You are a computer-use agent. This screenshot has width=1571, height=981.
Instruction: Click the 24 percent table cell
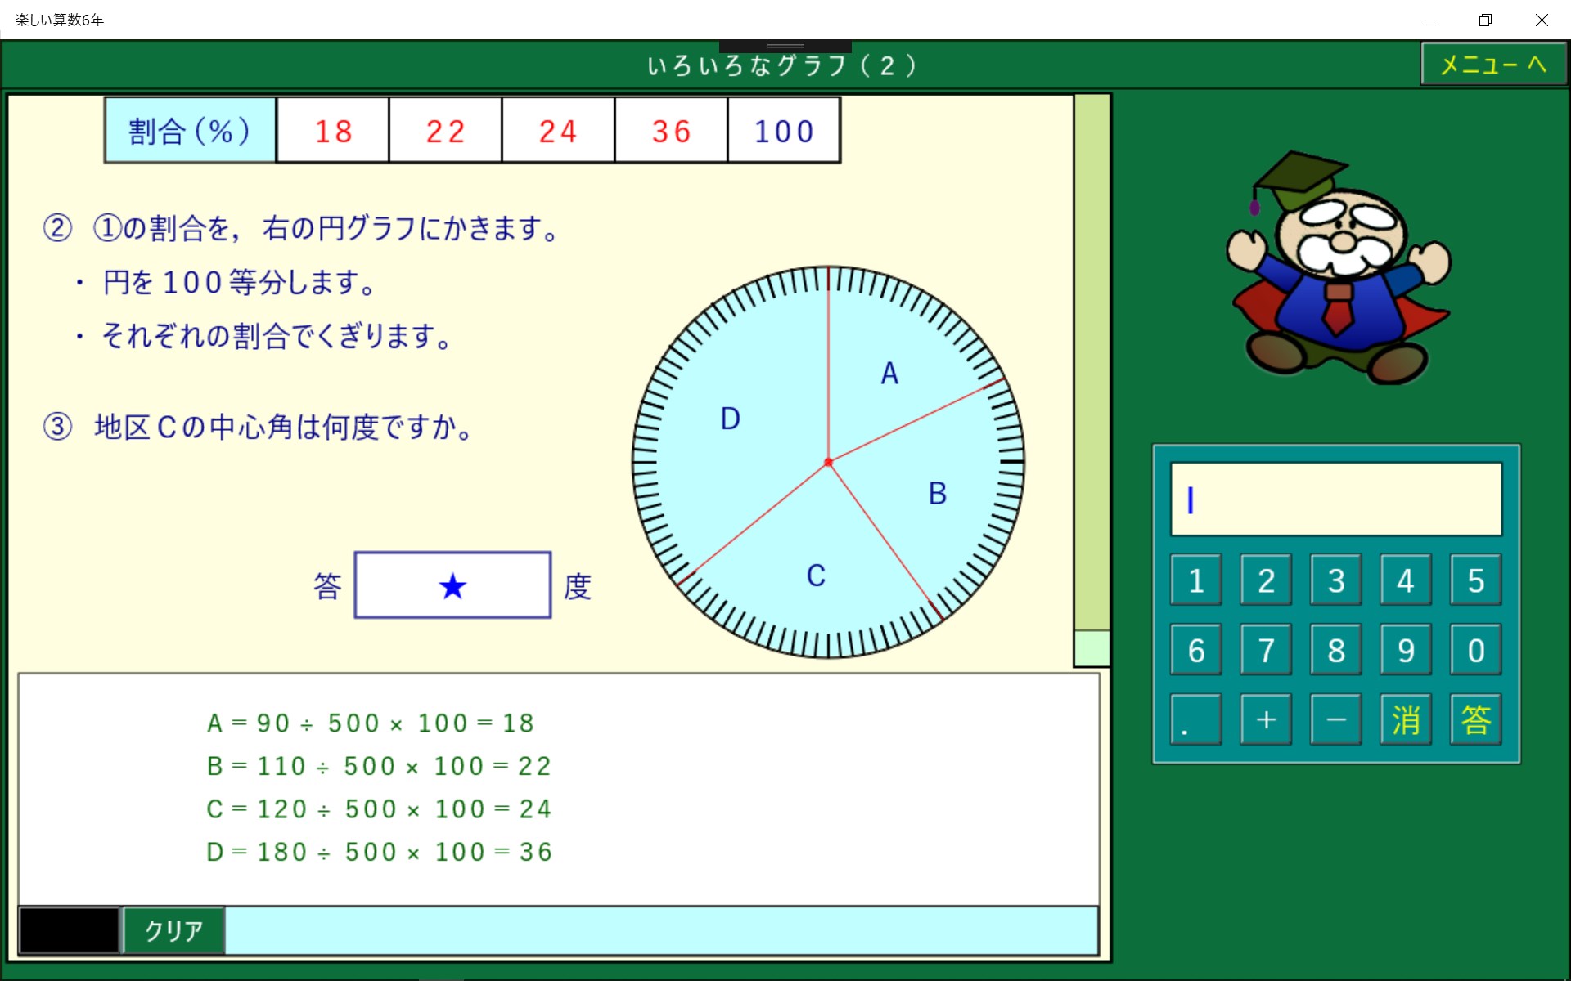tap(558, 131)
